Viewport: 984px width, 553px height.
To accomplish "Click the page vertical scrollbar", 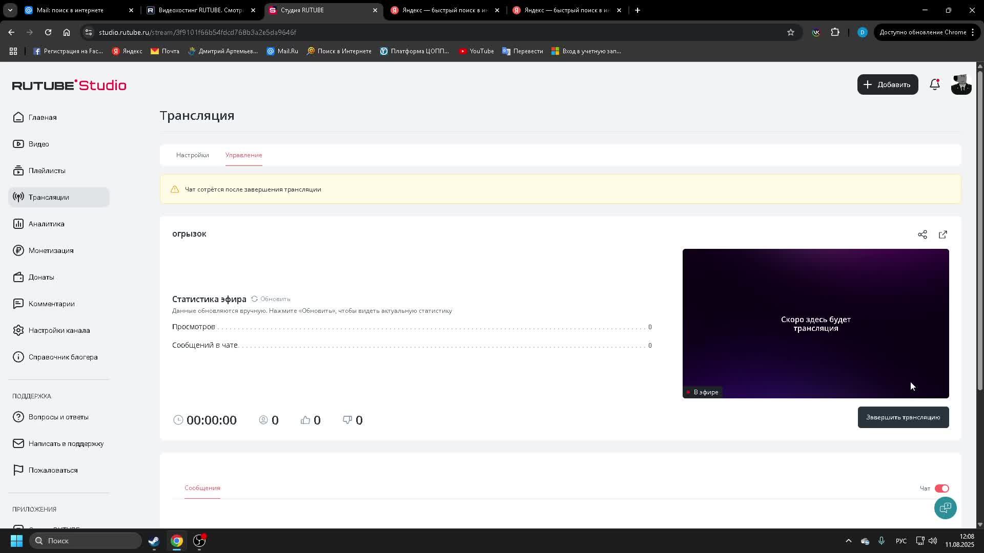I will (x=980, y=230).
